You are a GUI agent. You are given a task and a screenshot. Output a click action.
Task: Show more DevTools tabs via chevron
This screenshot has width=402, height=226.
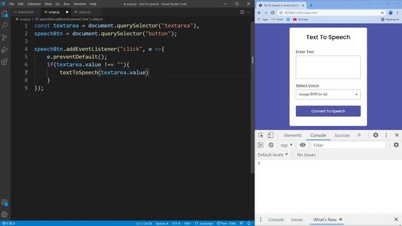pyautogui.click(x=359, y=135)
